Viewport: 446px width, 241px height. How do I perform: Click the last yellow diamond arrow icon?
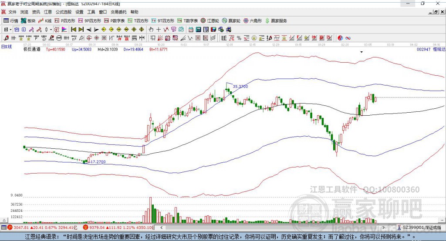click(142, 30)
